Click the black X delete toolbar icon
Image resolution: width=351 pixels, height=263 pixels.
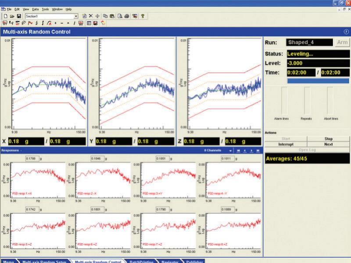click(x=91, y=16)
